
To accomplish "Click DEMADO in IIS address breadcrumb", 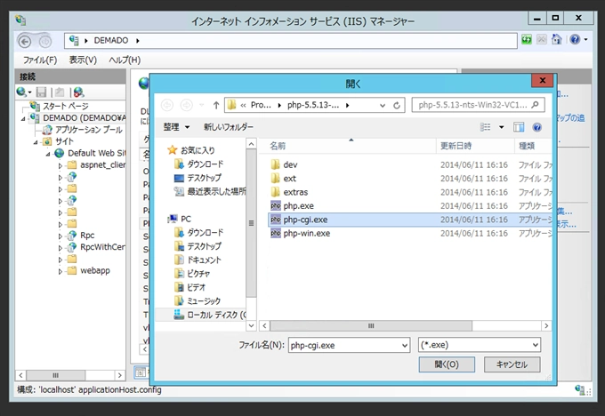I will (x=110, y=41).
